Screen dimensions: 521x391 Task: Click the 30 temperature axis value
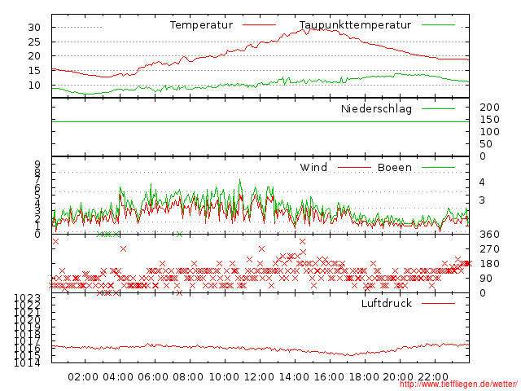[x=34, y=27]
